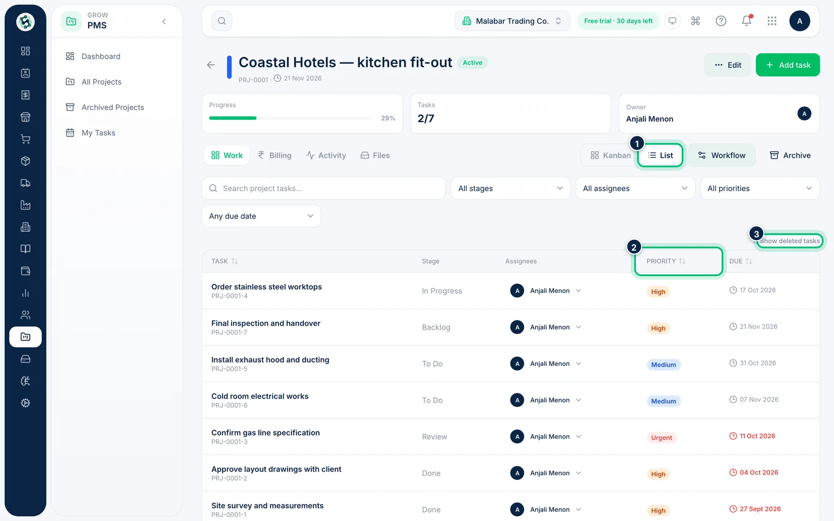Open the notifications bell

(x=746, y=21)
